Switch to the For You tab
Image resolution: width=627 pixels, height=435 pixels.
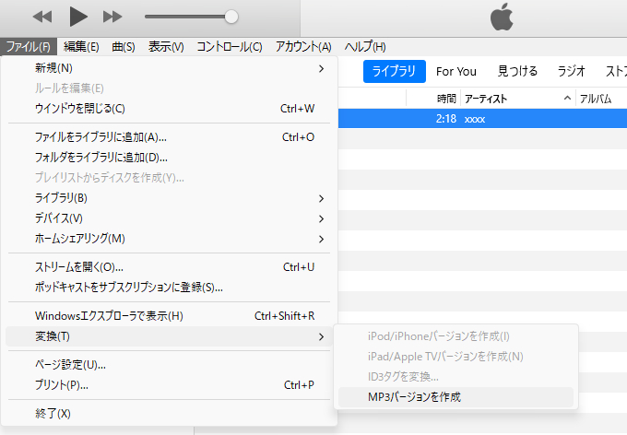(x=456, y=72)
